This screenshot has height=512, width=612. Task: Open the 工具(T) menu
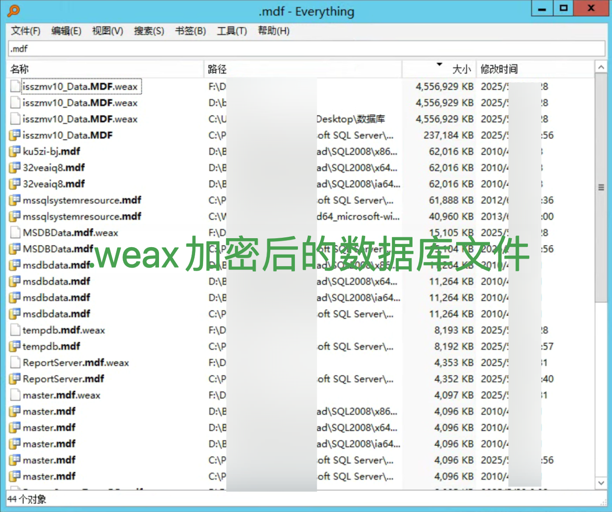pyautogui.click(x=232, y=31)
